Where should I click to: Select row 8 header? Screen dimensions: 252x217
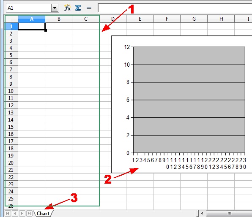coord(11,76)
